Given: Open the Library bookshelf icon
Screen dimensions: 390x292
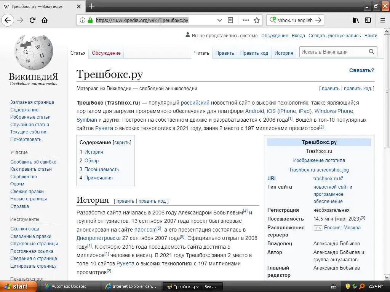Looking at the screenshot, I should 356,20.
